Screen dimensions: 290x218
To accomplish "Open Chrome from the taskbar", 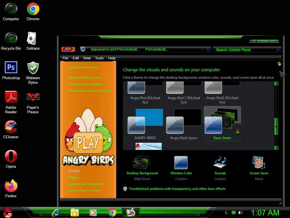I will click(112, 212).
